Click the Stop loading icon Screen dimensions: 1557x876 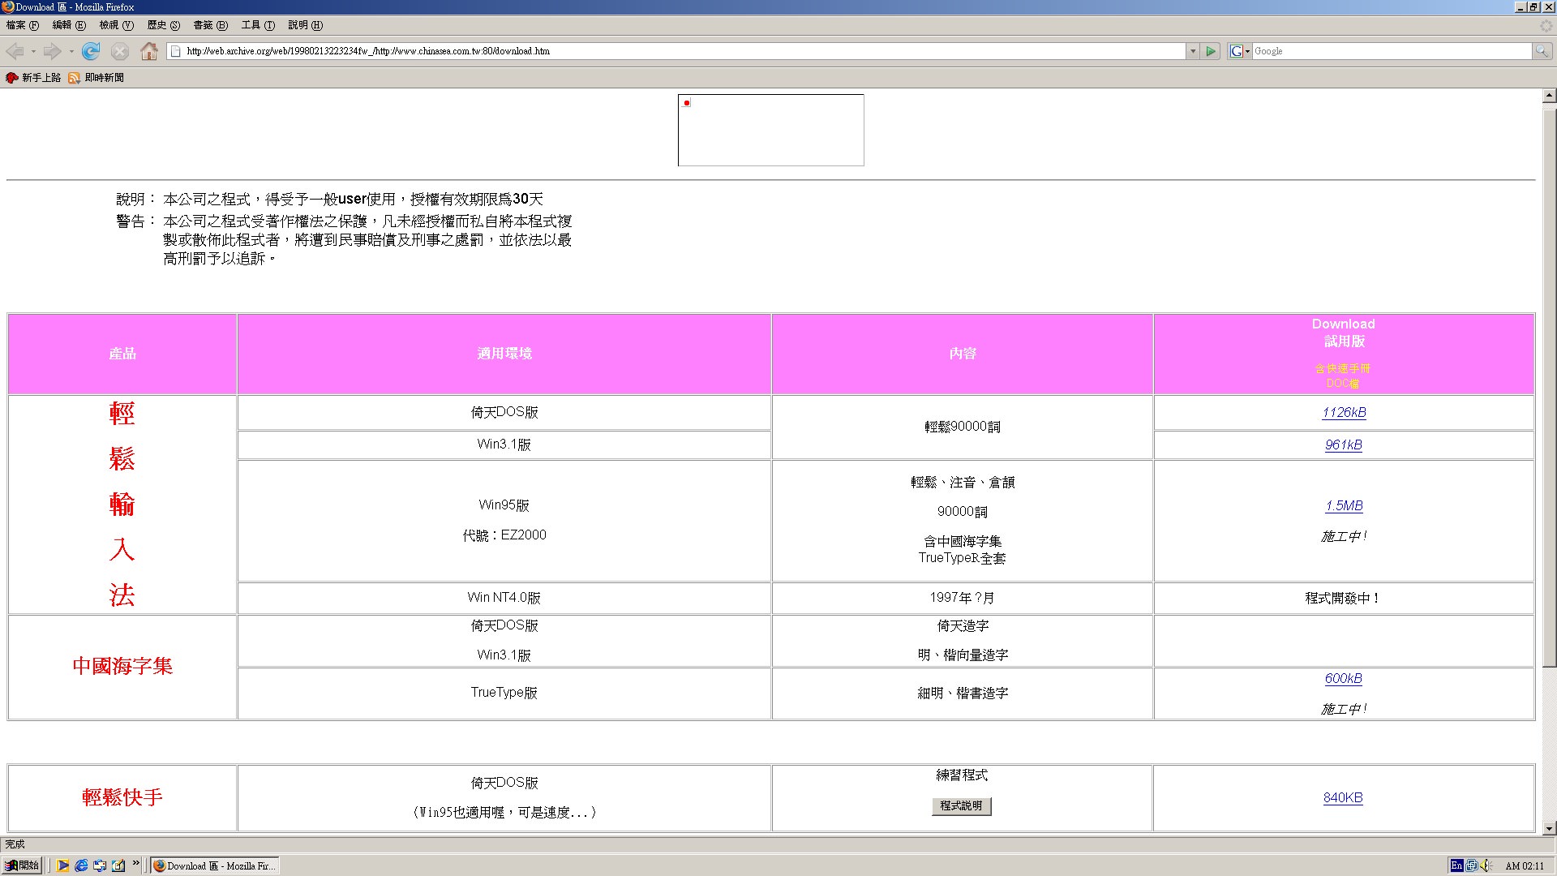tap(120, 51)
